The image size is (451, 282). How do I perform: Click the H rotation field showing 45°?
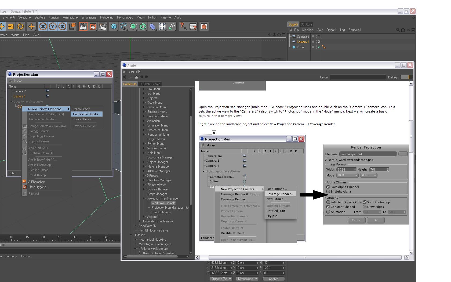274,263
